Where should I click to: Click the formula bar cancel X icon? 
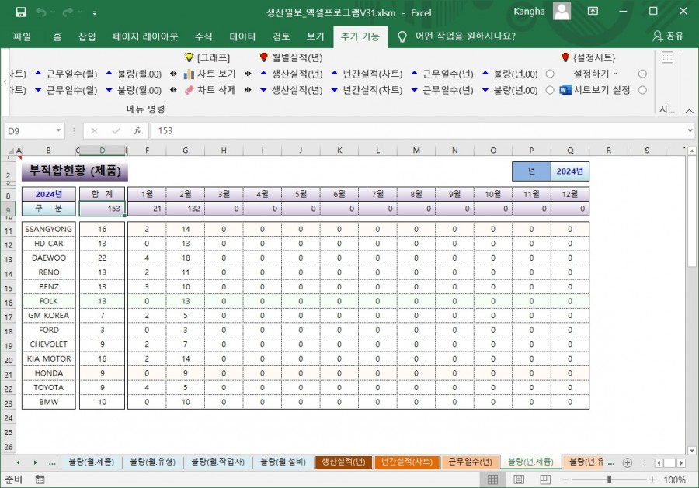click(94, 131)
